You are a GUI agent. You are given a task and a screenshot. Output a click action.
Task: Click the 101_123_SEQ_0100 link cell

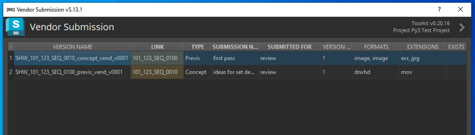coord(157,58)
